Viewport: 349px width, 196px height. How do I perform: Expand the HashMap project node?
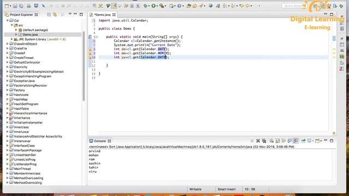coord(7,99)
